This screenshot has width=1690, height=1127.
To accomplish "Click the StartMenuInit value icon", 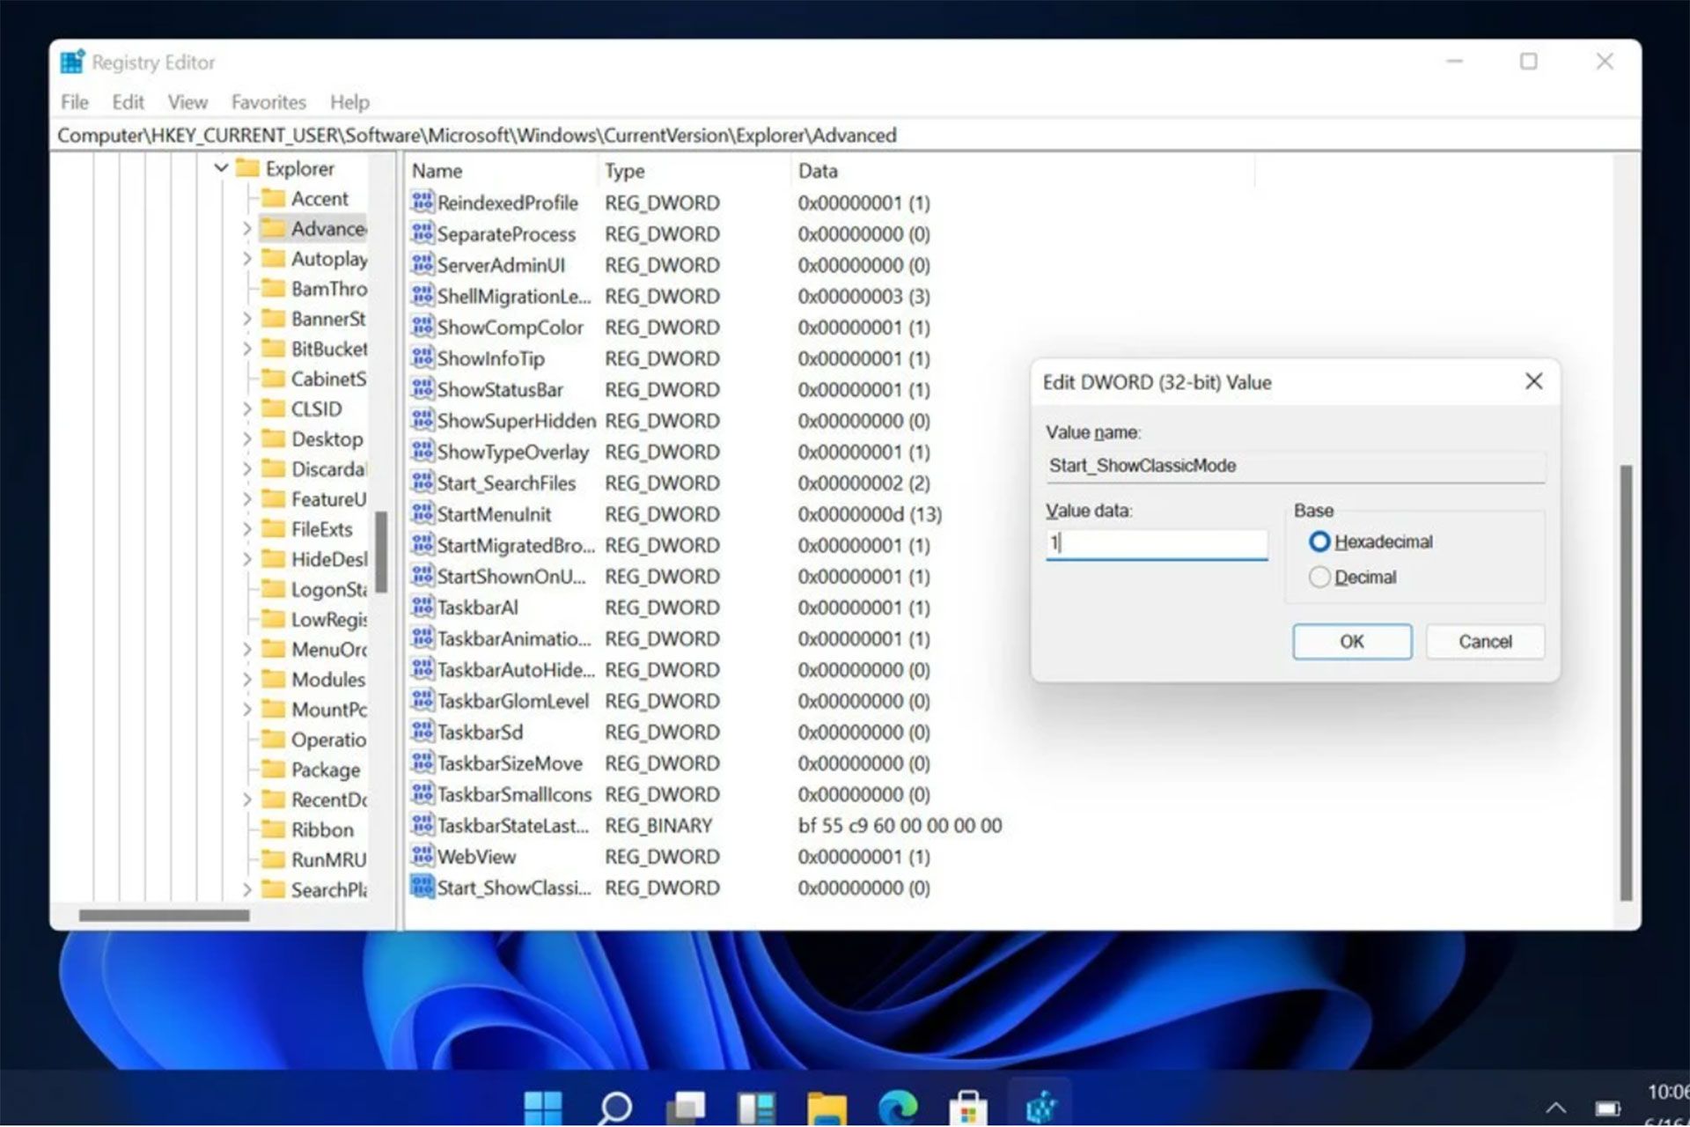I will point(422,513).
